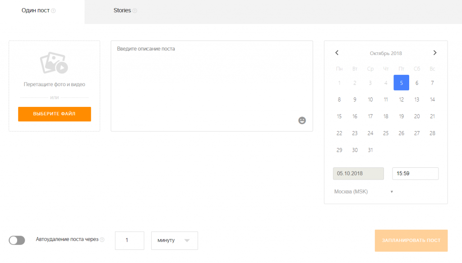Click disabled date October 1
The width and height of the screenshot is (462, 263).
[x=339, y=83]
